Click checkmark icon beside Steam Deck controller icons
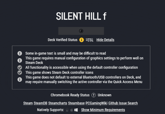The width and height of the screenshot is (165, 114). [20, 72]
